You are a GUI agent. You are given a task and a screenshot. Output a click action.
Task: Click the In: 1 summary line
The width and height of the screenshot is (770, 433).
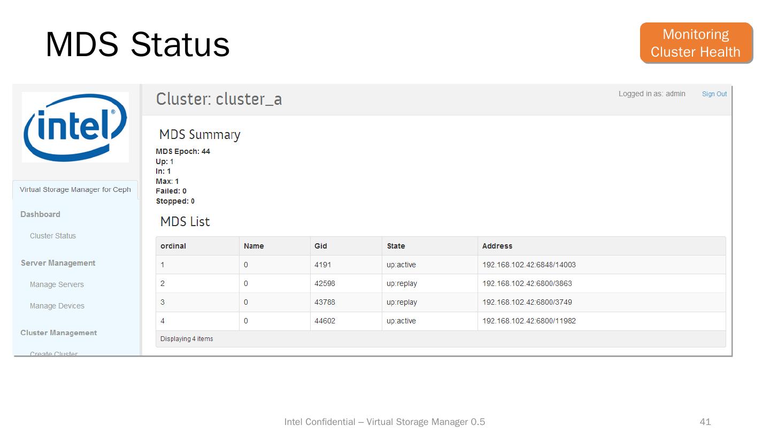coord(163,171)
